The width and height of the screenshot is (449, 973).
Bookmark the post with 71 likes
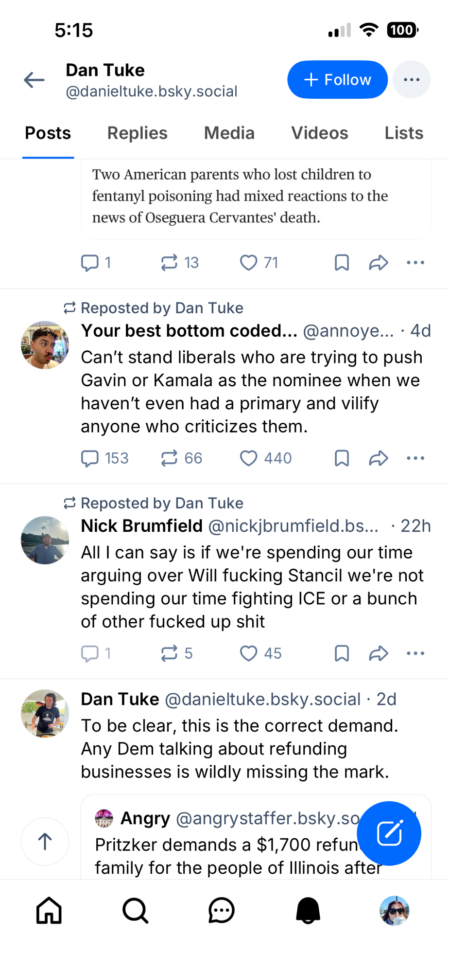(342, 263)
